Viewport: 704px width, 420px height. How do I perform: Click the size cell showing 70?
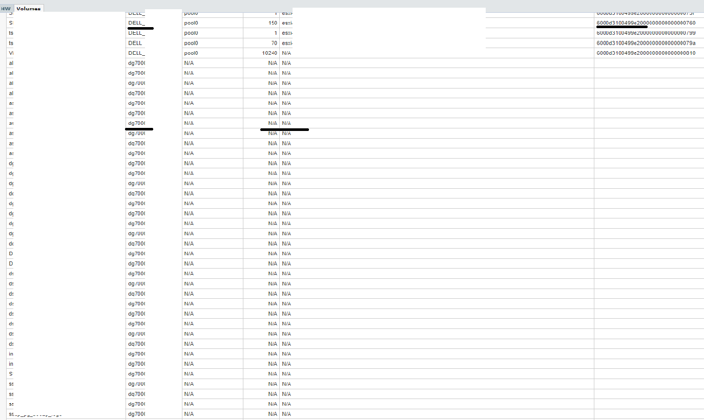(x=274, y=43)
